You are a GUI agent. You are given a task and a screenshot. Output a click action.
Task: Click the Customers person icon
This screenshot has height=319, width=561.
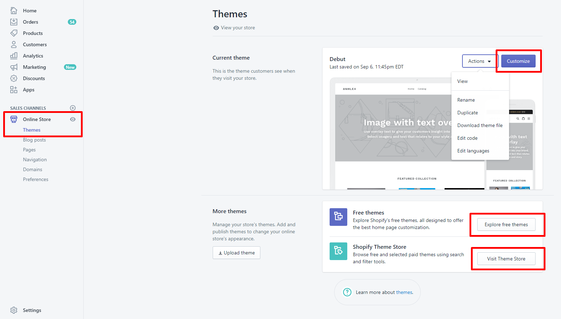pyautogui.click(x=14, y=44)
